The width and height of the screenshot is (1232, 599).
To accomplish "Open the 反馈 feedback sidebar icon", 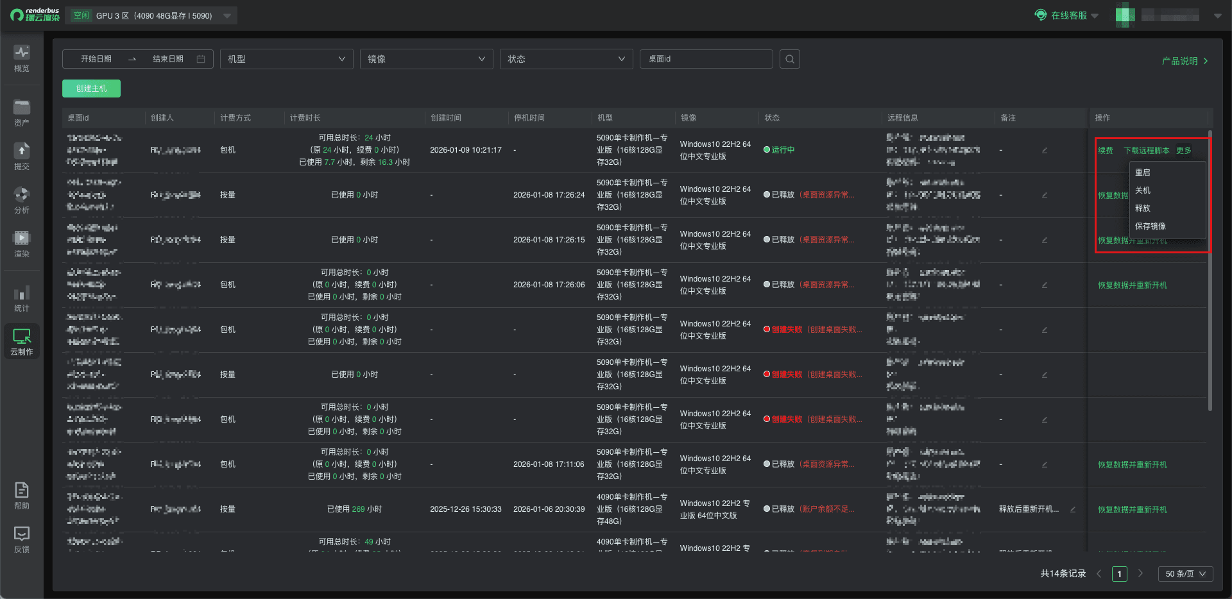I will click(x=22, y=539).
